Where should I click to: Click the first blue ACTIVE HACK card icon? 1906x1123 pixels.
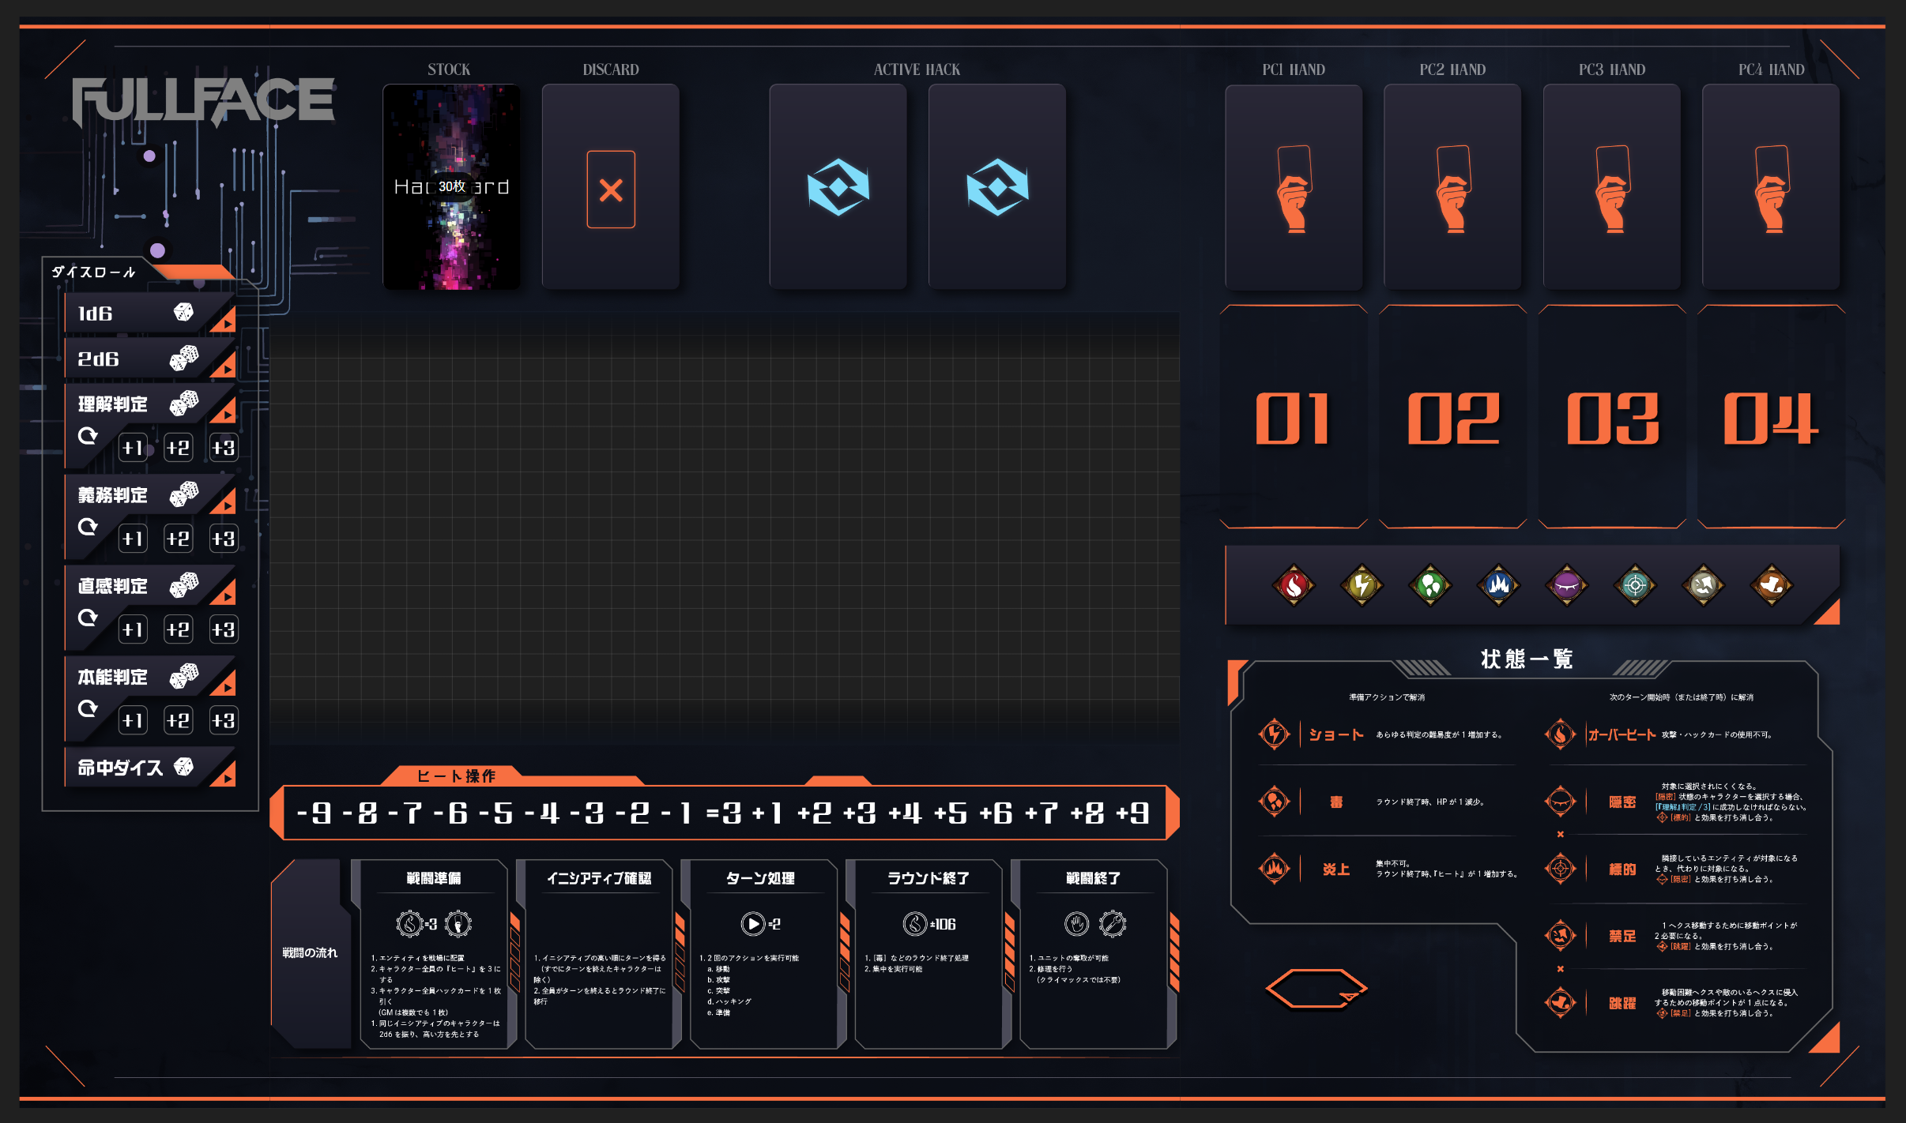(x=838, y=188)
